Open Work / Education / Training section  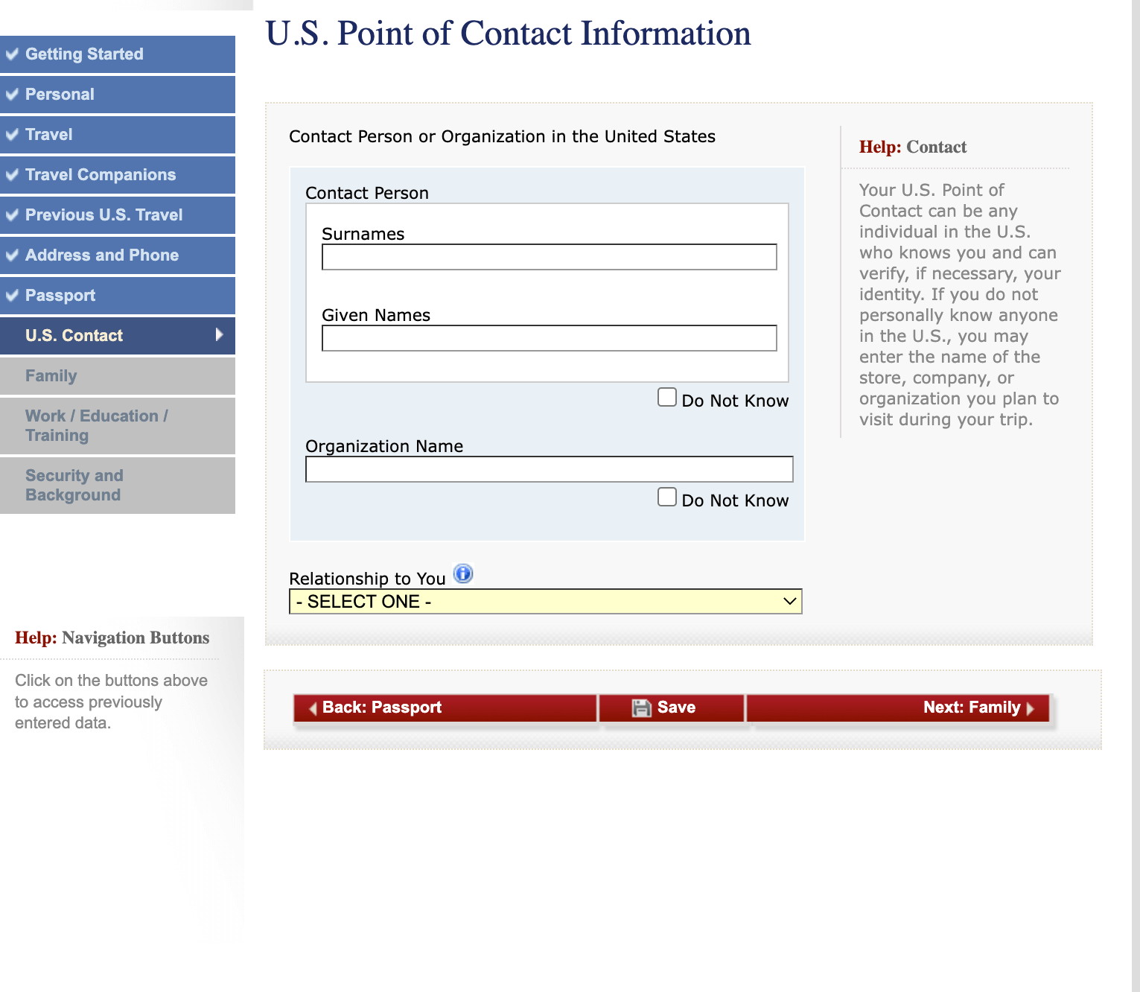point(96,425)
